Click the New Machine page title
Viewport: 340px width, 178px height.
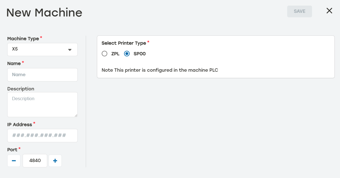pyautogui.click(x=44, y=13)
